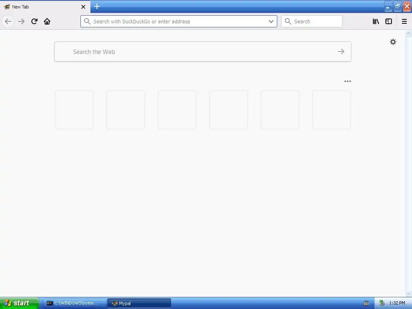
Task: Focus the toolbar Search field
Action: coord(312,21)
